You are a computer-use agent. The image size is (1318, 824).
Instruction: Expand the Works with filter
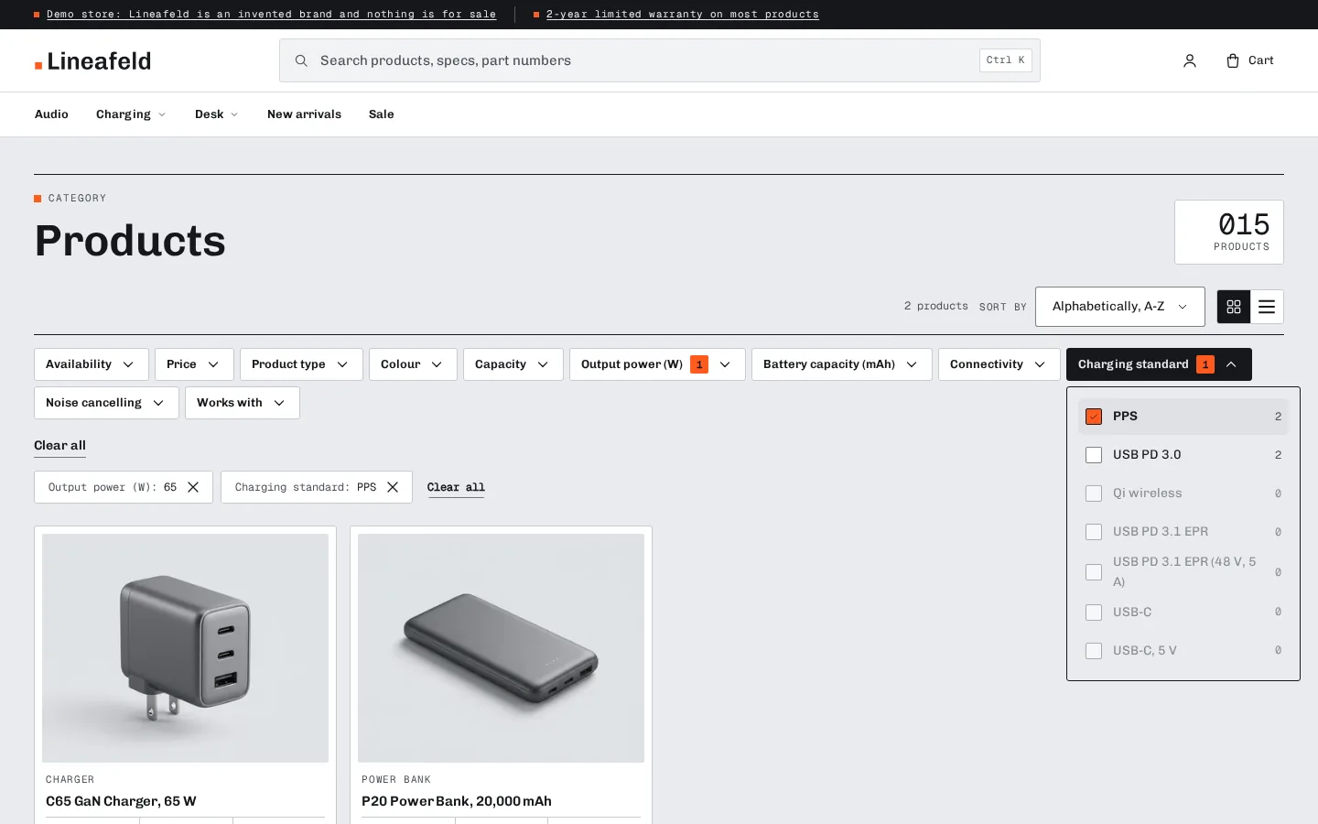tap(243, 403)
